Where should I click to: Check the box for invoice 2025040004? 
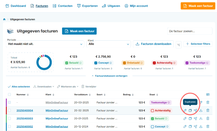coord(9,110)
